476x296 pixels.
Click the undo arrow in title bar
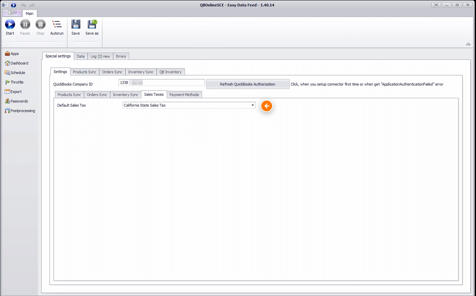point(23,5)
